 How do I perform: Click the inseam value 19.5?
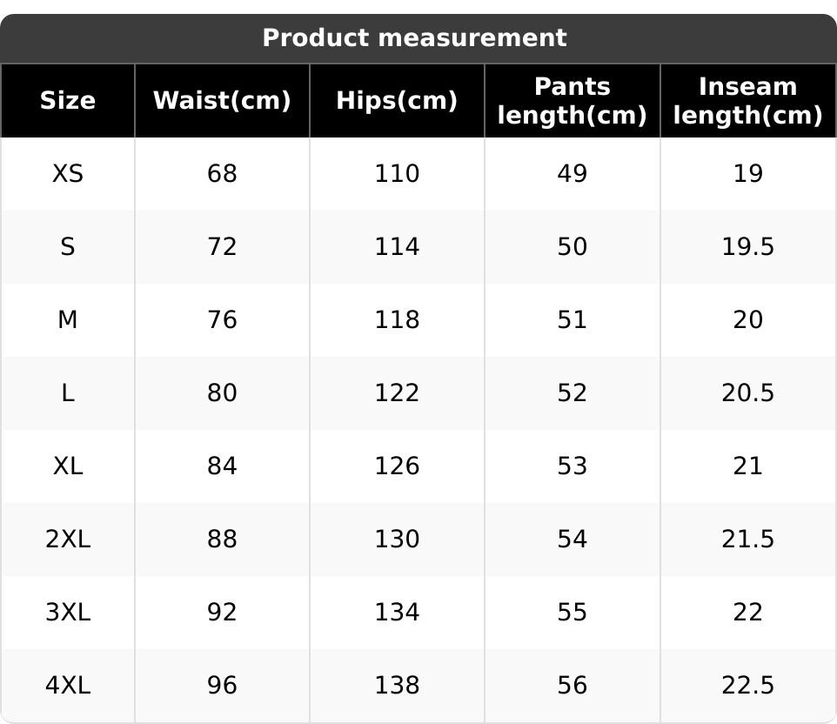(747, 247)
